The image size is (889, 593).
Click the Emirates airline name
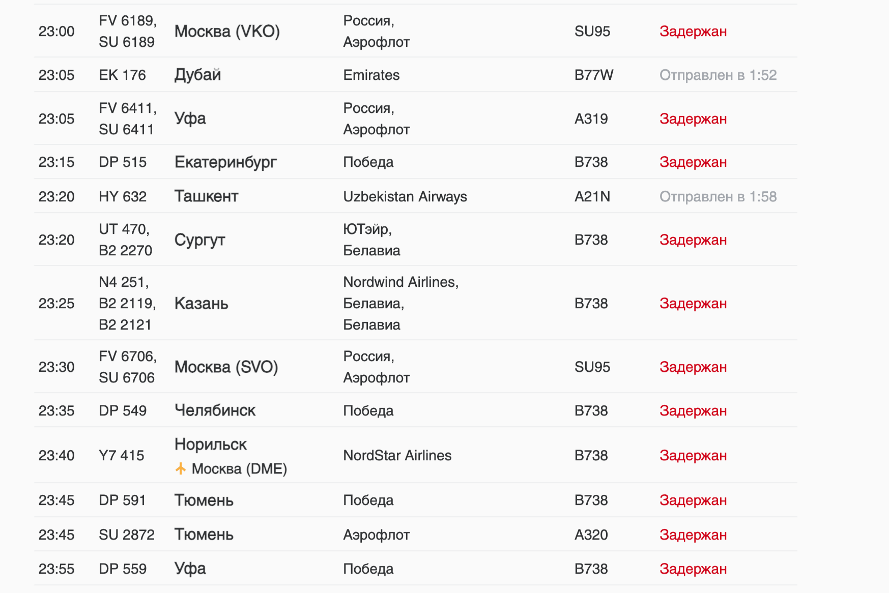(x=371, y=75)
